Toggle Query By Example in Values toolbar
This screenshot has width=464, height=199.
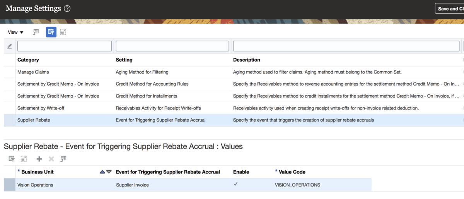pyautogui.click(x=12, y=159)
